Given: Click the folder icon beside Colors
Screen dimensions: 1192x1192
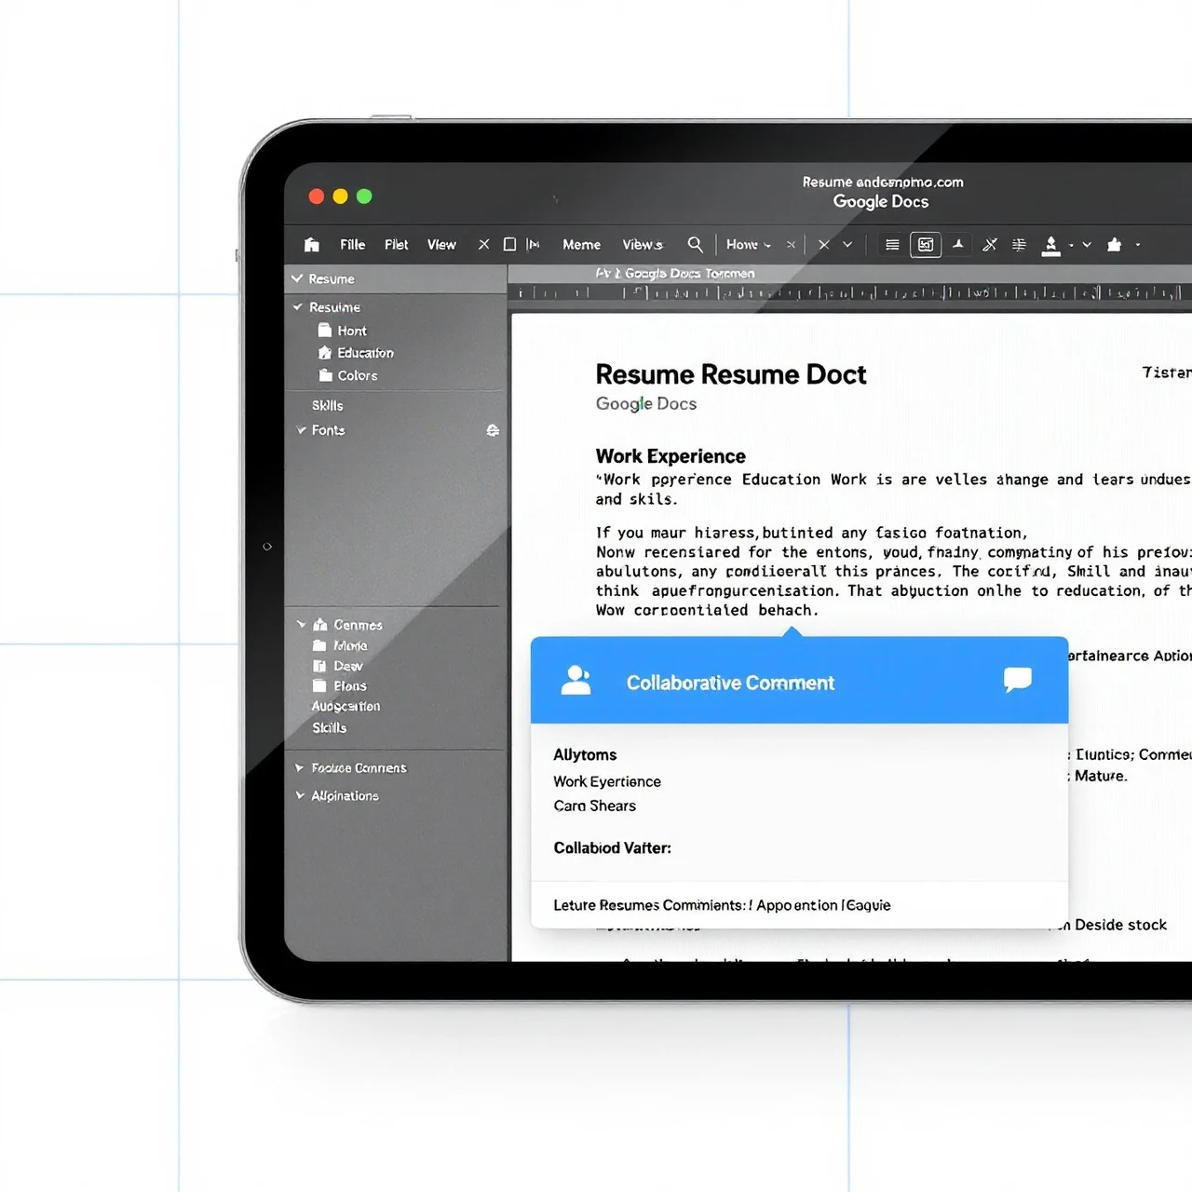Looking at the screenshot, I should [x=326, y=374].
